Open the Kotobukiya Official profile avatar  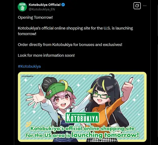[22, 7]
